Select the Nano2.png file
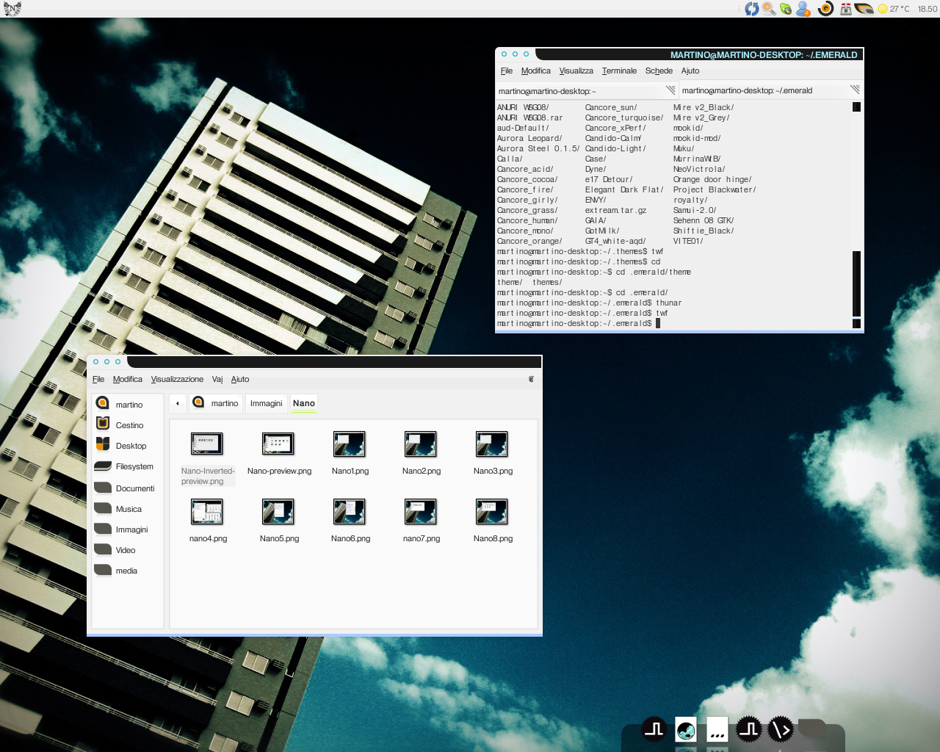Image resolution: width=940 pixels, height=752 pixels. [421, 454]
